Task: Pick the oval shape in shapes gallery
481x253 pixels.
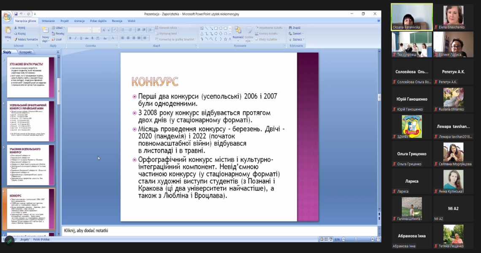Action: tap(221, 28)
